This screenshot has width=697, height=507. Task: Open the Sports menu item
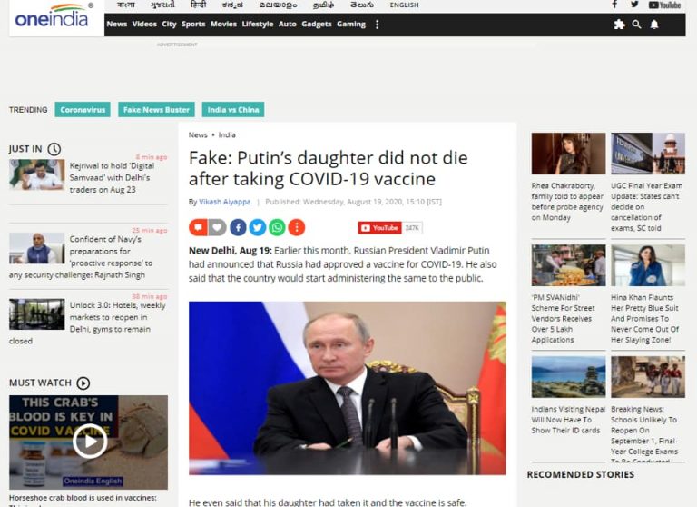(193, 24)
